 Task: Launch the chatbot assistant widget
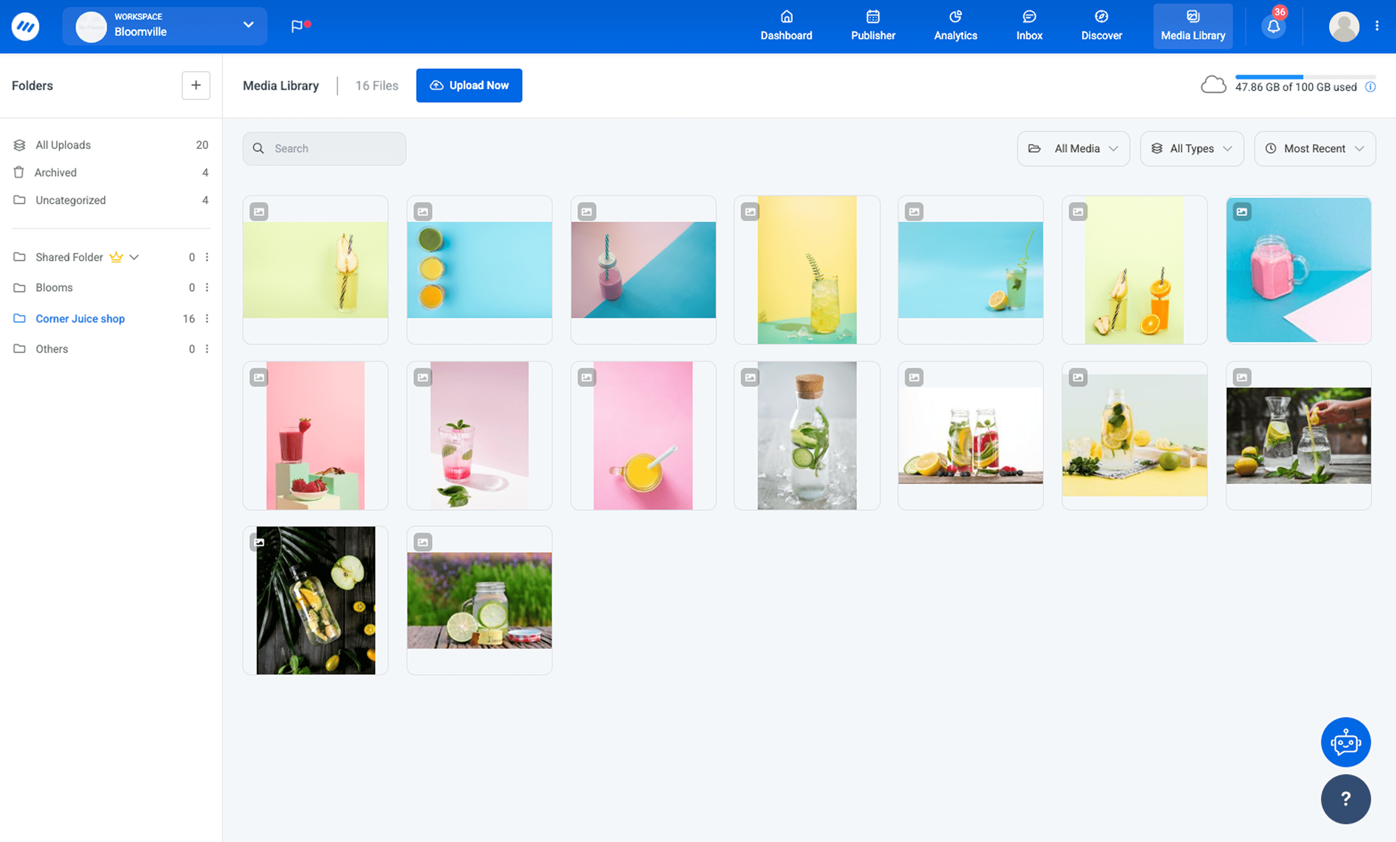[1346, 742]
